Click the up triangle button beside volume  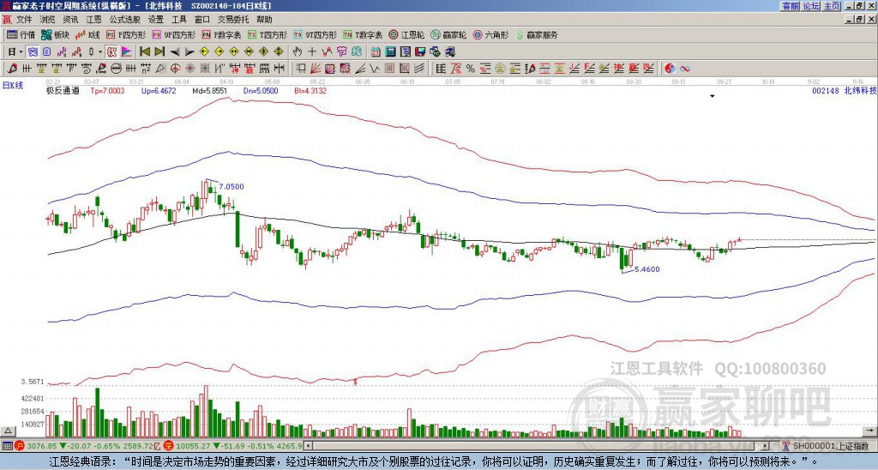tap(8, 431)
